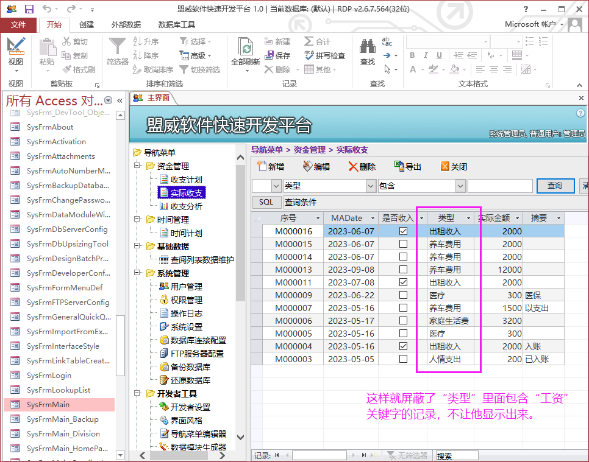Toggle 是否收入 checkbox for M000014
Viewport: 589px width, 462px height.
pos(403,256)
